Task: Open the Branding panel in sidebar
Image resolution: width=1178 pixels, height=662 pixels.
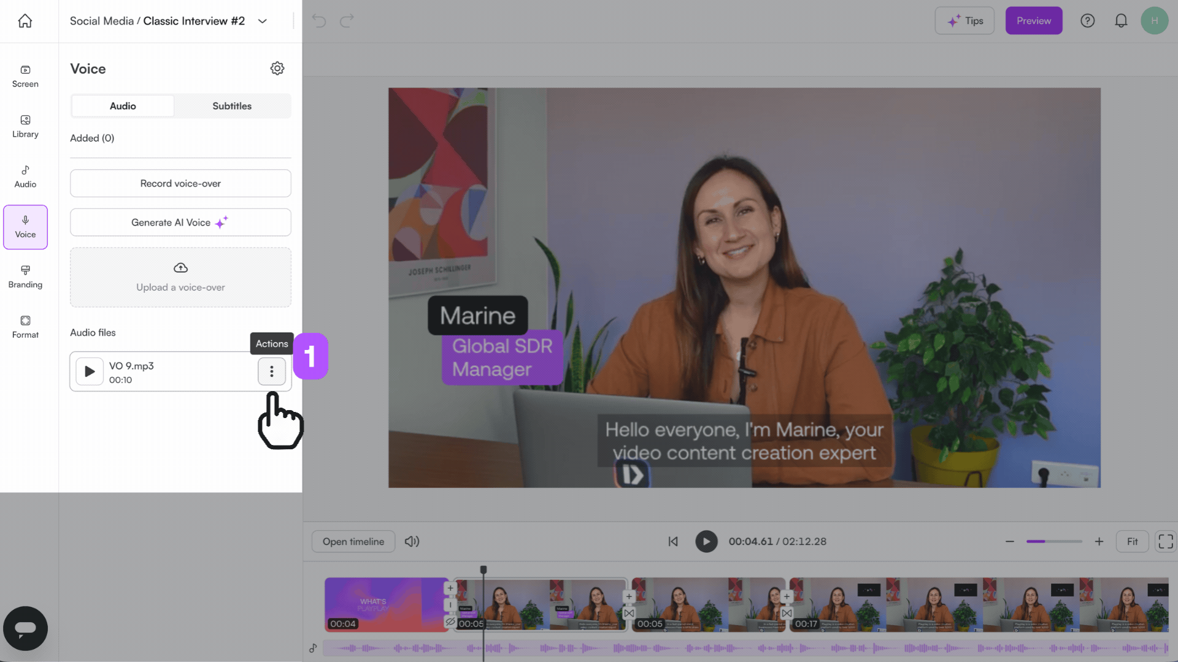Action: point(25,277)
